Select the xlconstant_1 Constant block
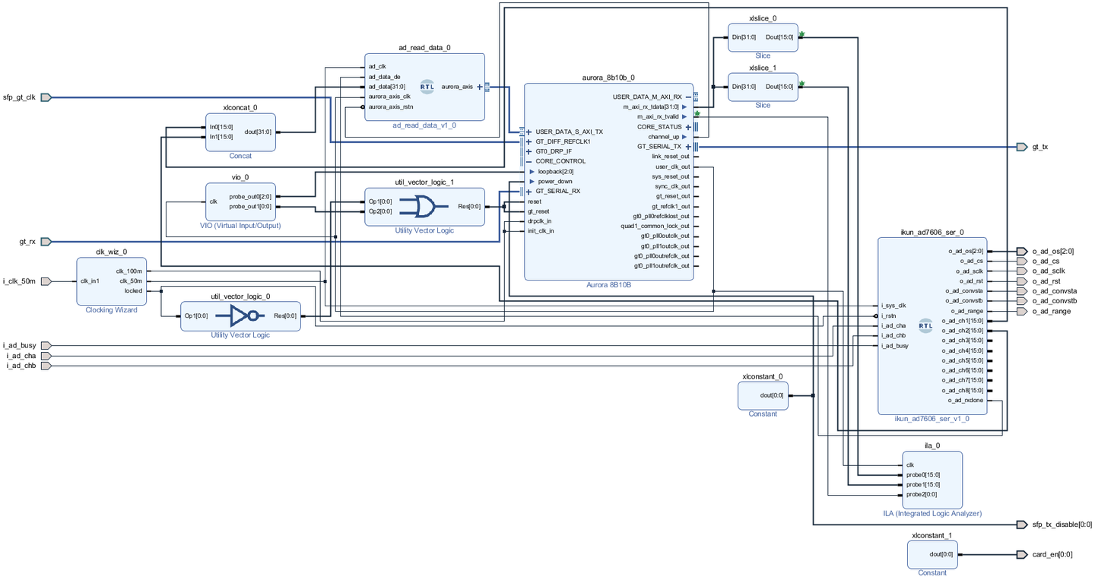This screenshot has height=577, width=1095. click(932, 554)
